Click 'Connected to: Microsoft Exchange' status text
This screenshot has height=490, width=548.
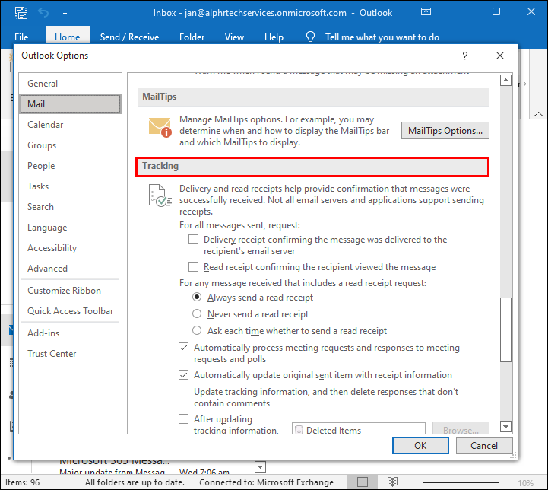tap(266, 482)
